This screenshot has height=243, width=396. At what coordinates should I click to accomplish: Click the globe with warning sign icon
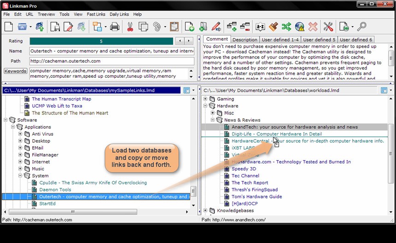pos(300,27)
